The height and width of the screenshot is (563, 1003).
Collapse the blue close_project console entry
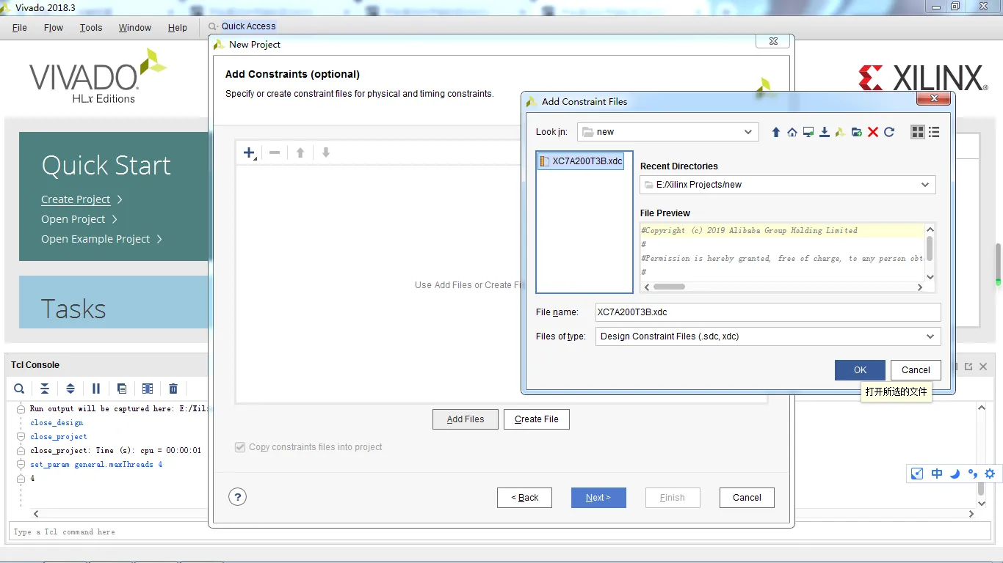coord(21,437)
